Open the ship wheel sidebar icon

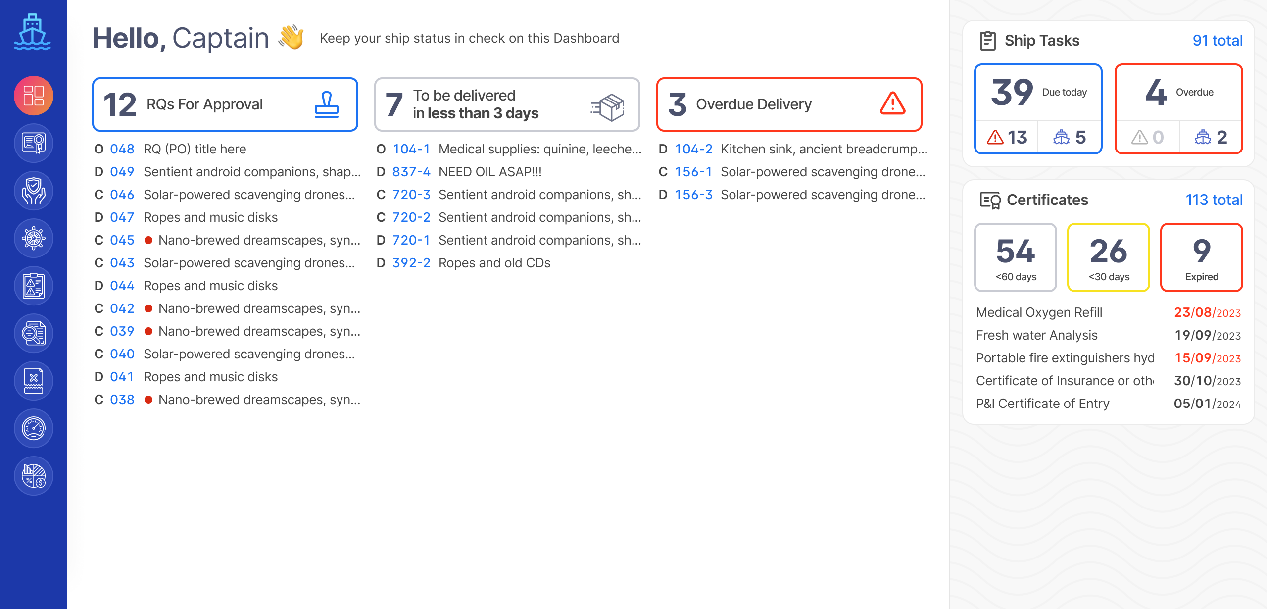click(x=34, y=238)
